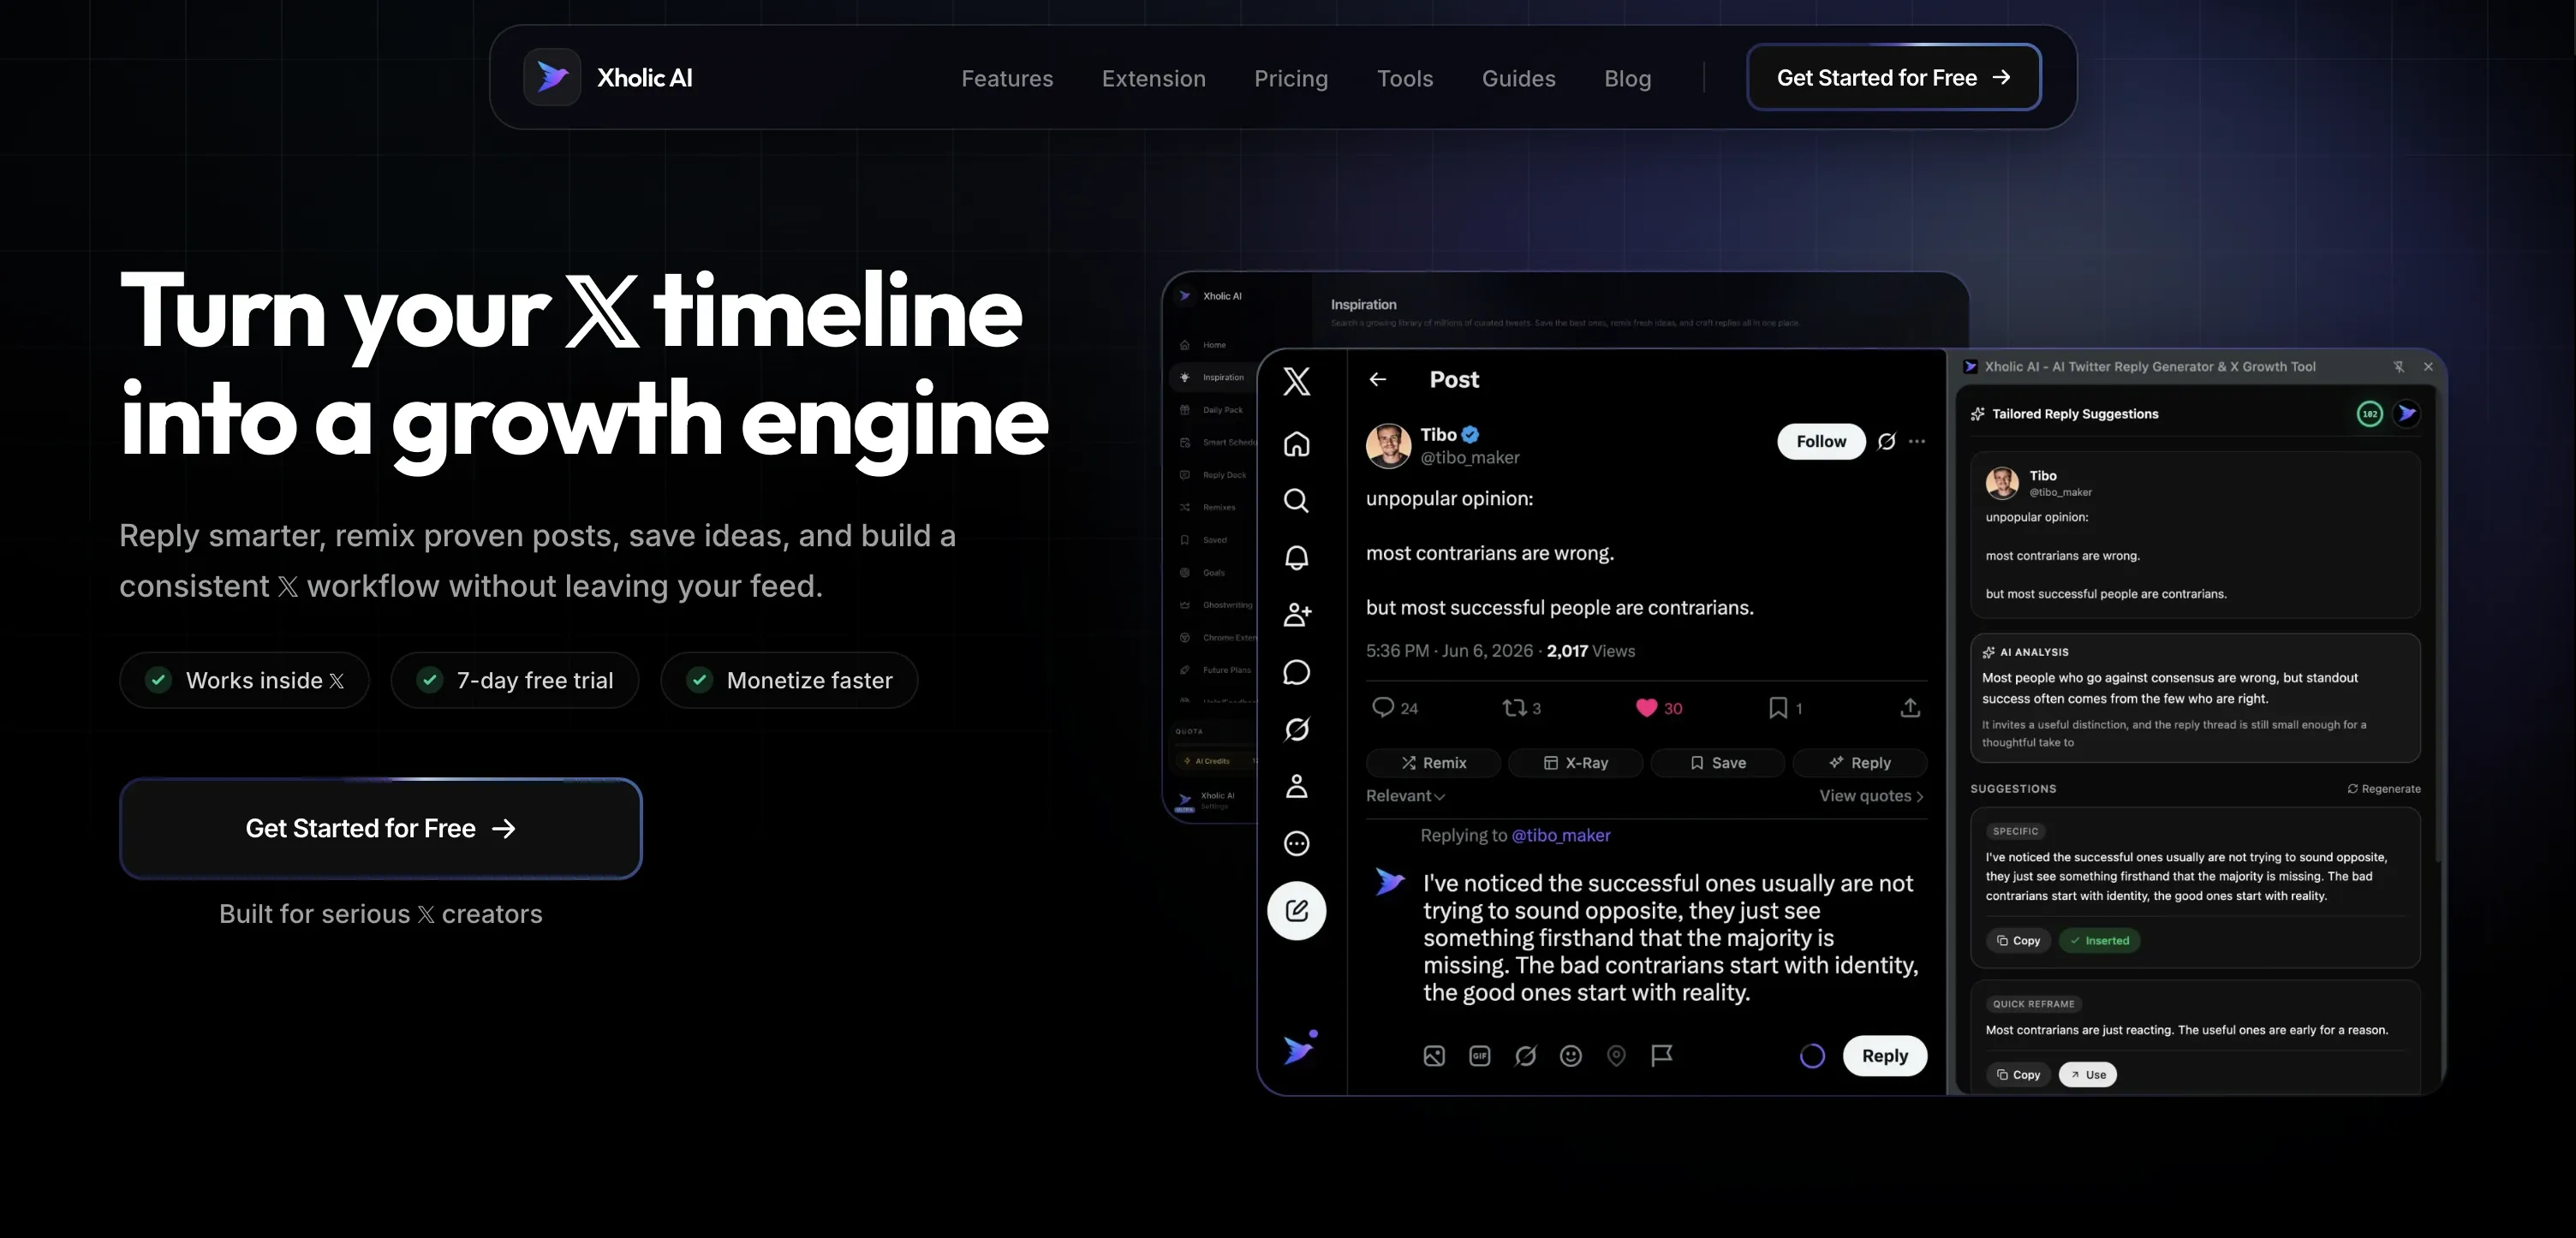Toggle the bookmark icon showing 1
2576x1238 pixels.
[x=1778, y=707]
